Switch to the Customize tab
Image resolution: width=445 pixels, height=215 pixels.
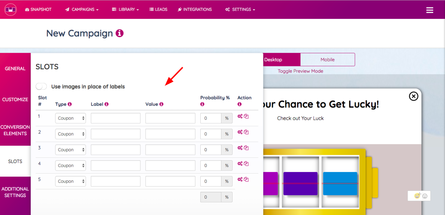point(15,99)
